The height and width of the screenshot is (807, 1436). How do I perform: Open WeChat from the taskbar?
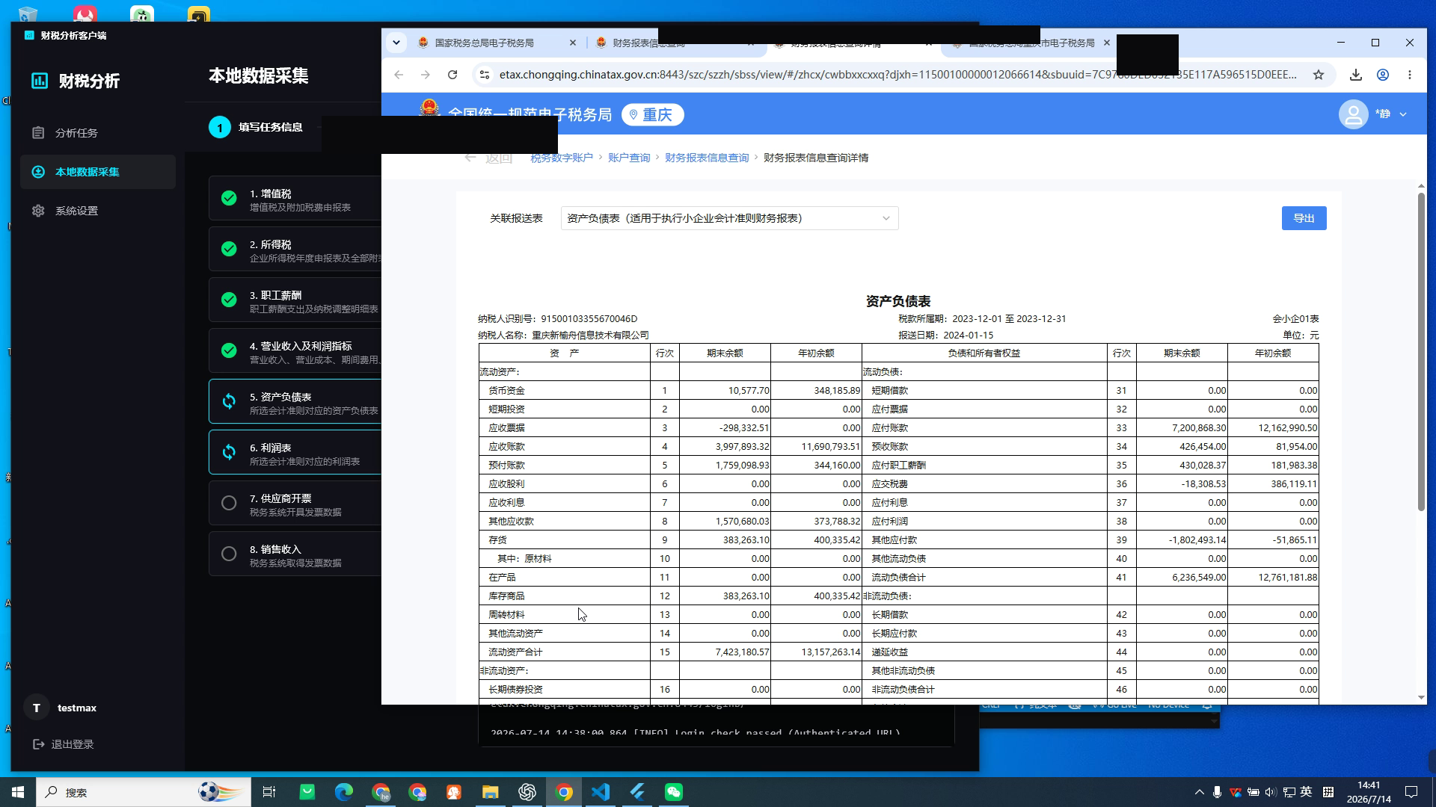tap(674, 792)
